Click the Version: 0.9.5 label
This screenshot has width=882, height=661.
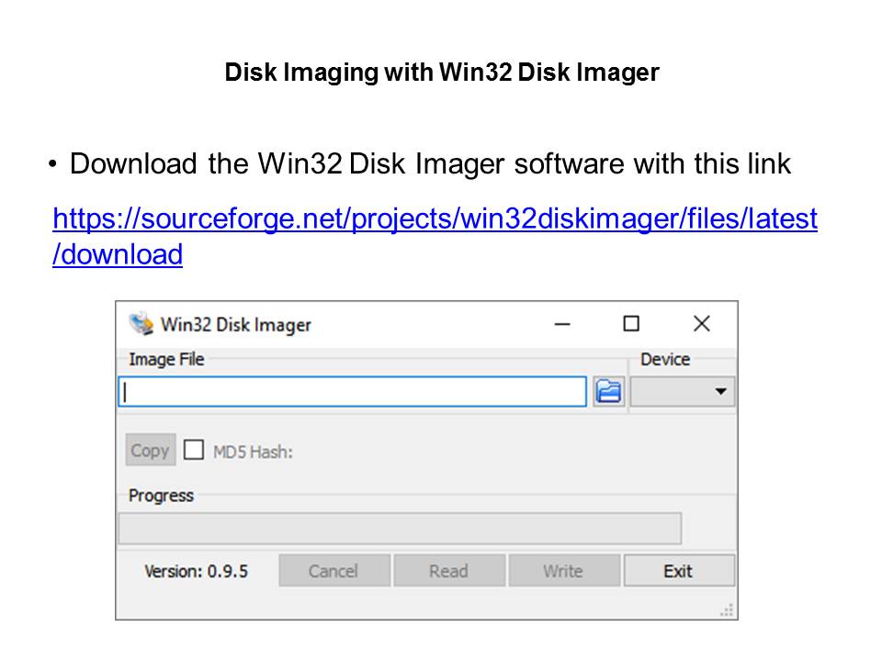click(196, 571)
